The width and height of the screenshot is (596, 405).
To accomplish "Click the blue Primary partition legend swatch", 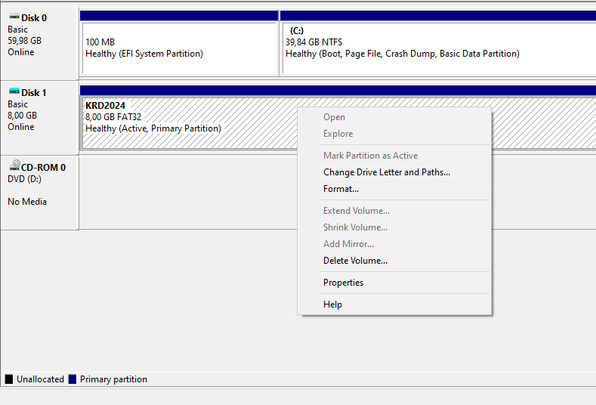I will click(73, 379).
